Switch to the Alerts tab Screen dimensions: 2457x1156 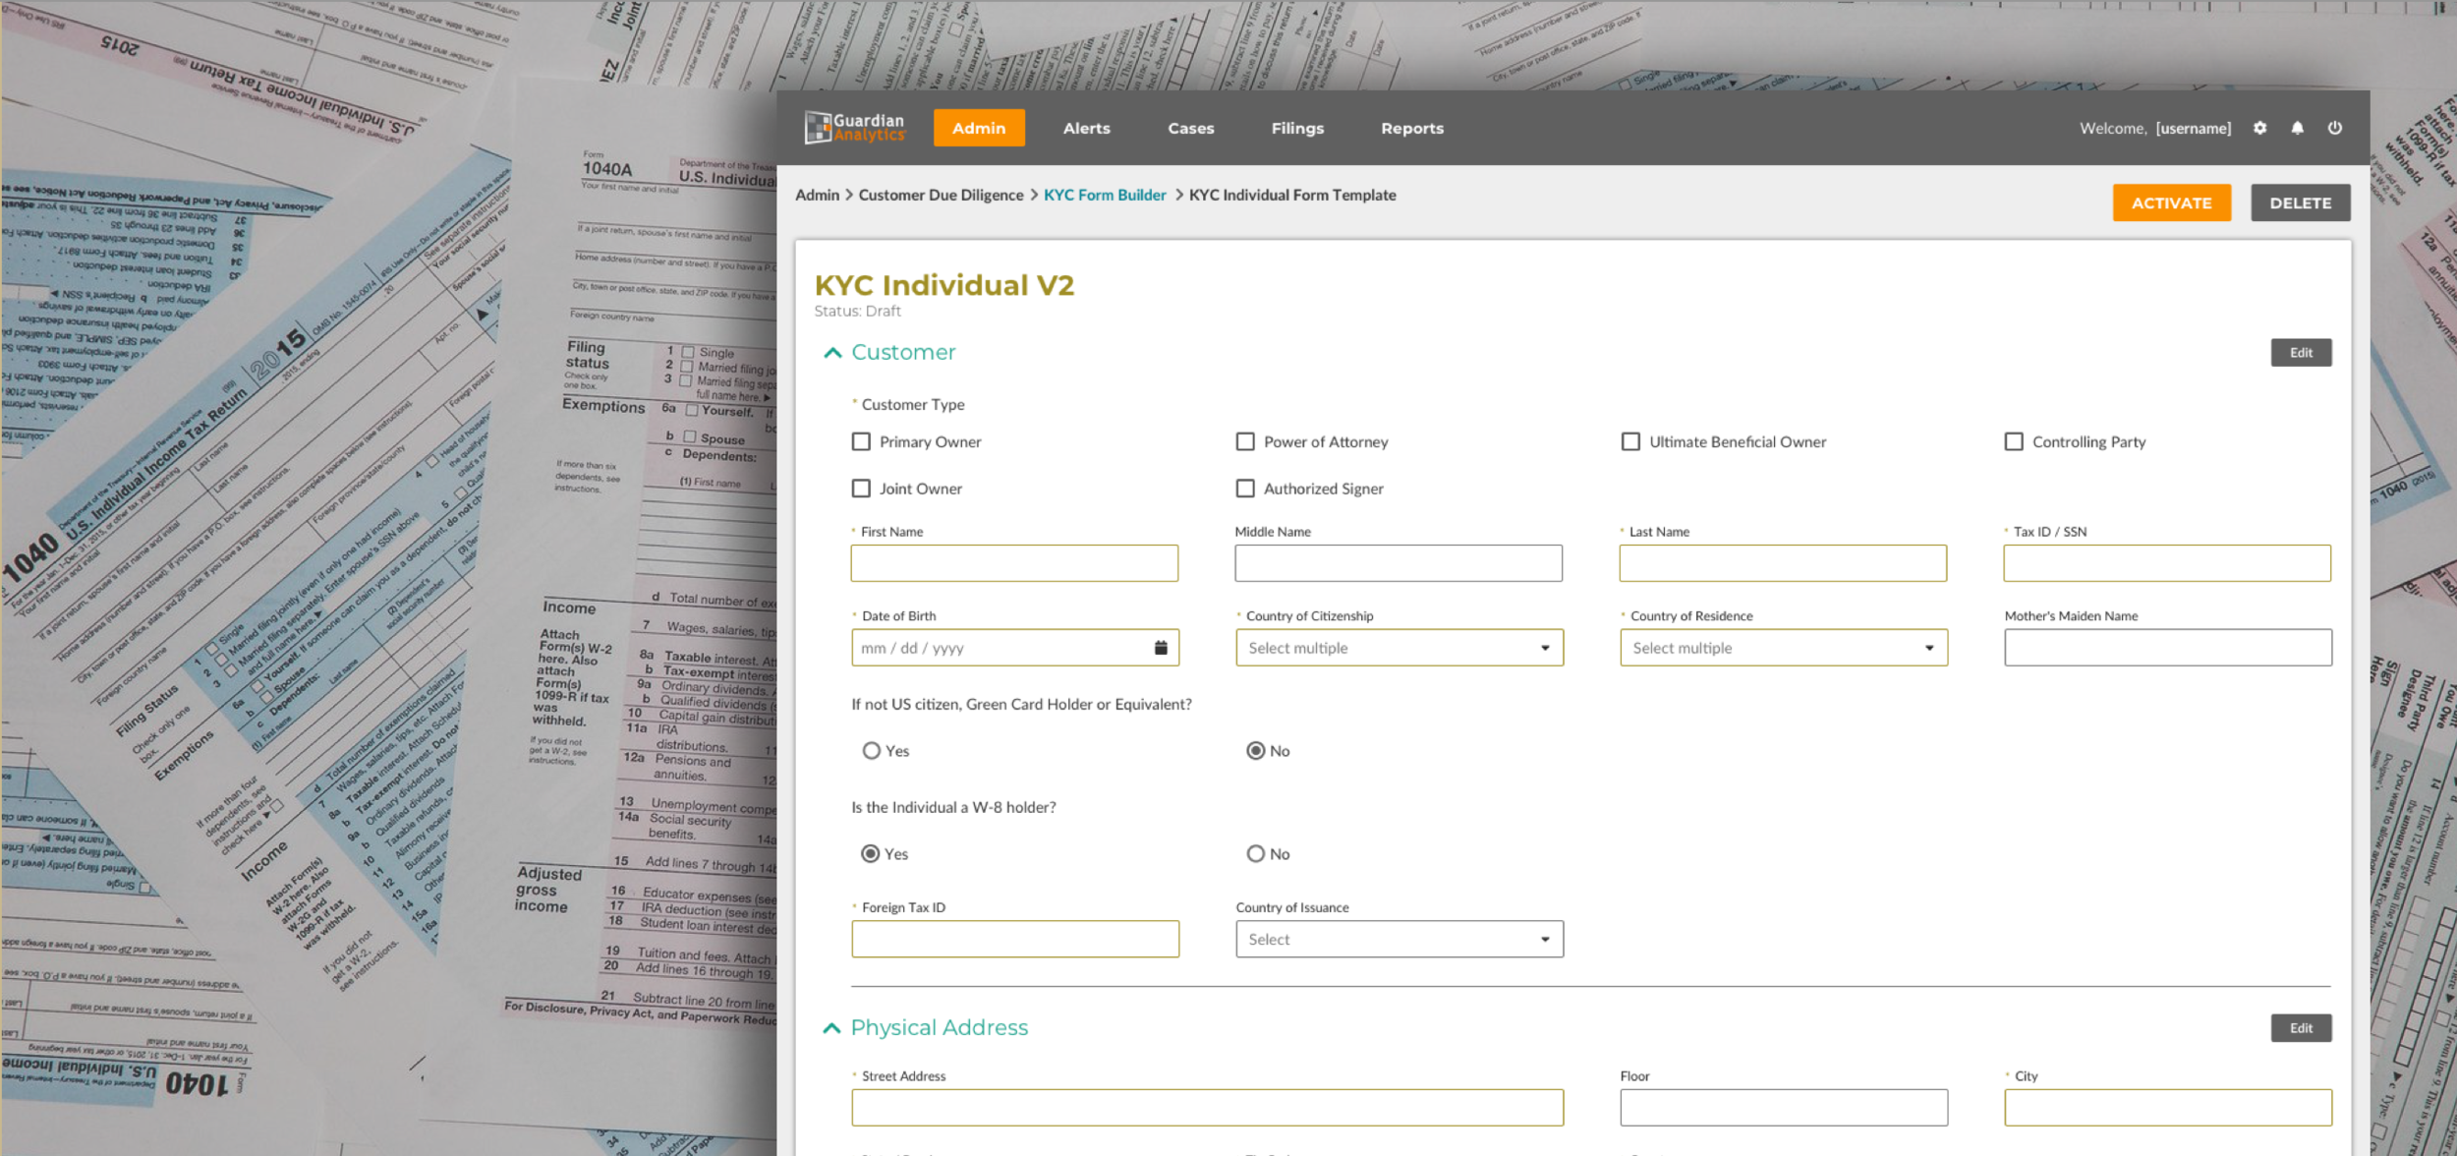1087,128
